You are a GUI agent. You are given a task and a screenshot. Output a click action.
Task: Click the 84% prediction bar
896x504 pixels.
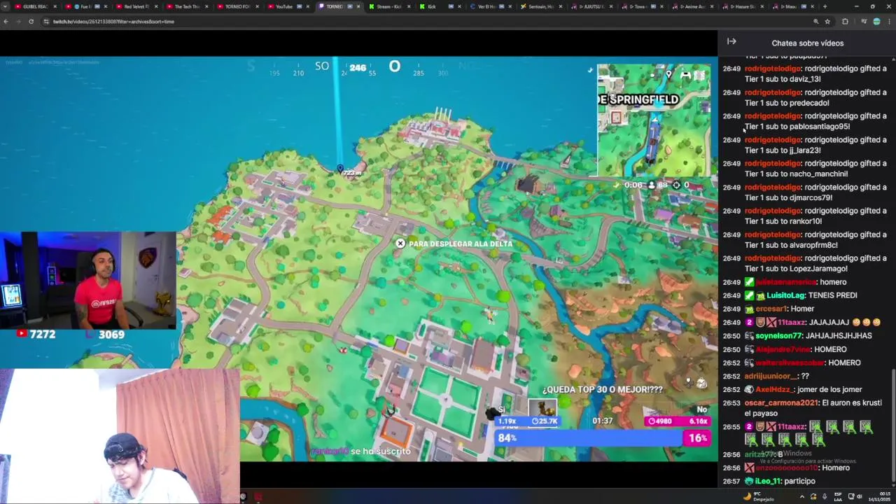click(589, 438)
